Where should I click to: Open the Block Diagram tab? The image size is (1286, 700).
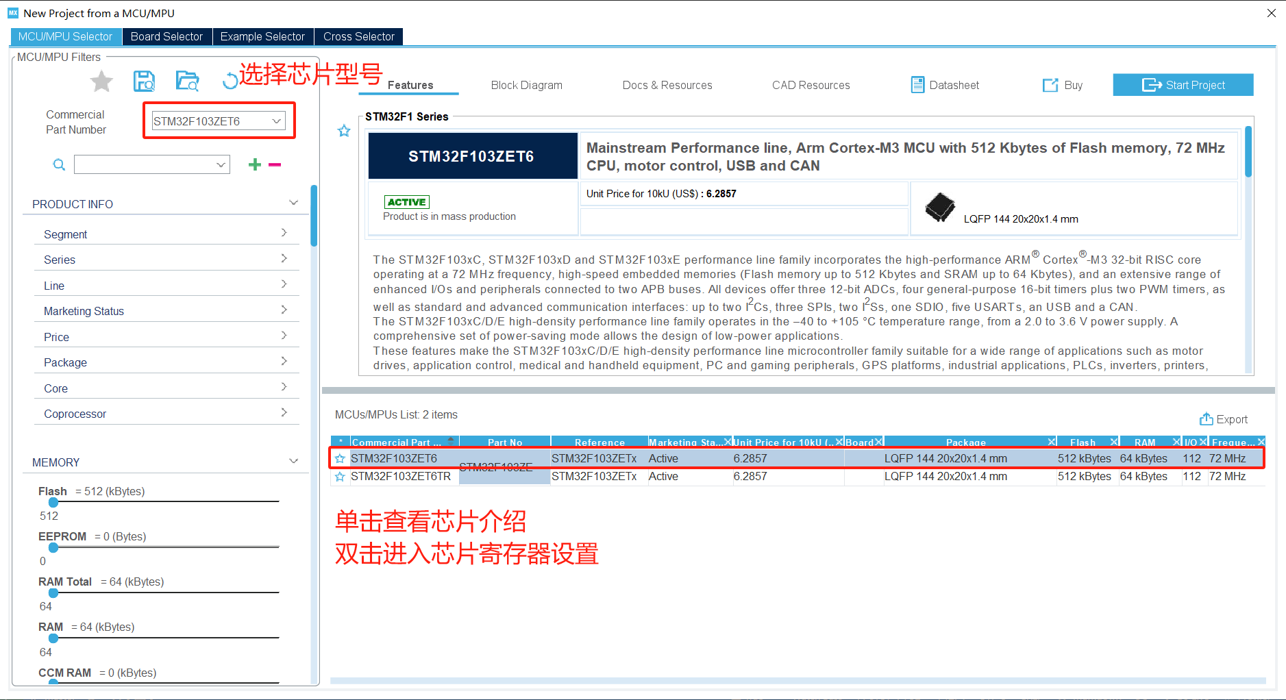[526, 85]
